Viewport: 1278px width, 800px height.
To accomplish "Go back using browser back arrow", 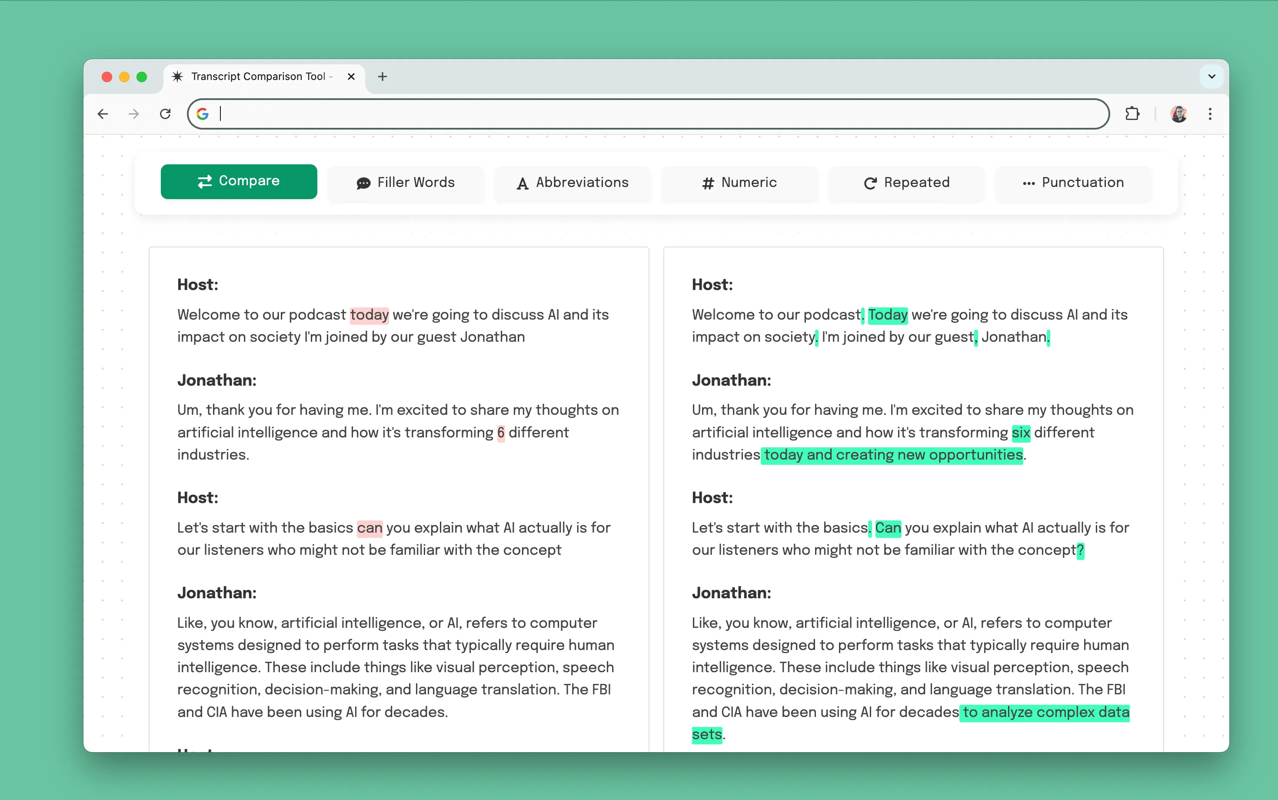I will 103,114.
